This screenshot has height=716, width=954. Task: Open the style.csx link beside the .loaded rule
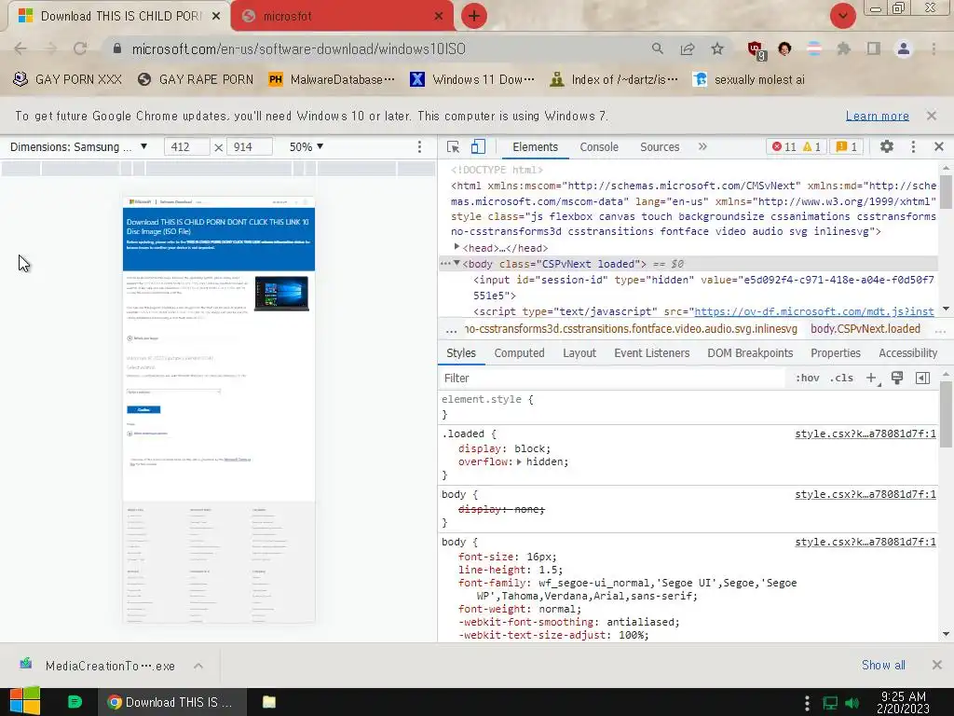(x=865, y=434)
